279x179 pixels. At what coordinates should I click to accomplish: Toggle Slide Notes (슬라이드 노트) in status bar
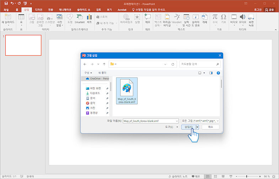point(178,176)
